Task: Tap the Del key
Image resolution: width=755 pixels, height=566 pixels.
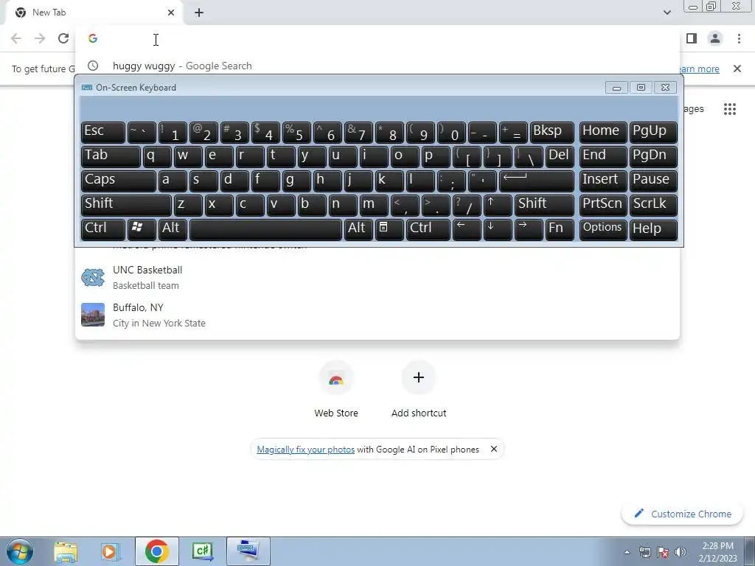Action: (x=560, y=156)
